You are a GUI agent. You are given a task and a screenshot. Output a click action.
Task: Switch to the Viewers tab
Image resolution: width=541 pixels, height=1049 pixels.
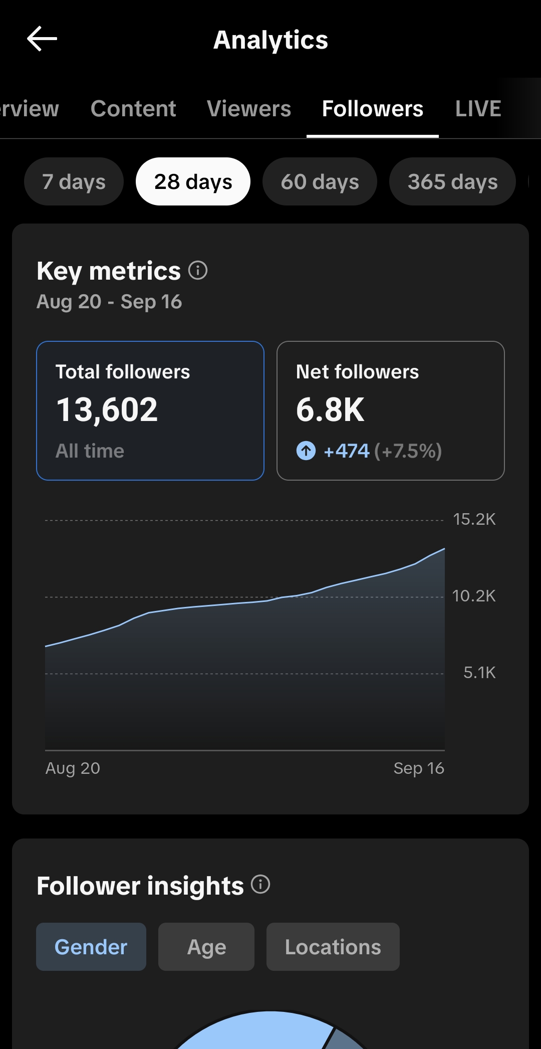click(x=249, y=109)
